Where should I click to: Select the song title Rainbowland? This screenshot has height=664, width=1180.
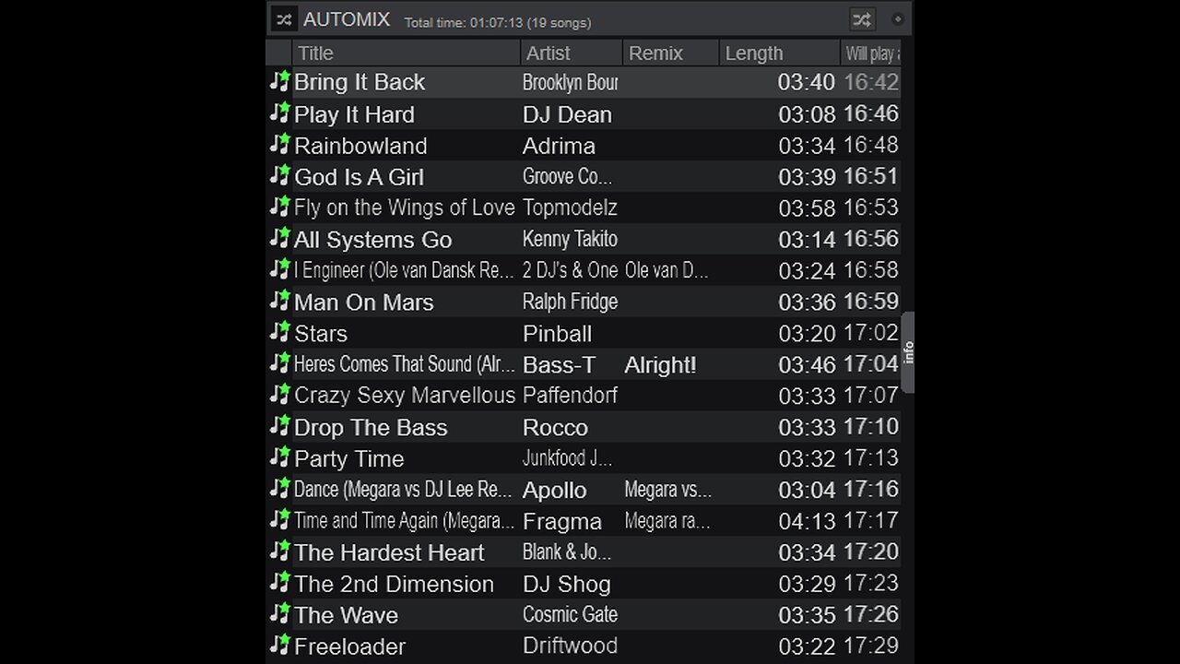pyautogui.click(x=360, y=146)
